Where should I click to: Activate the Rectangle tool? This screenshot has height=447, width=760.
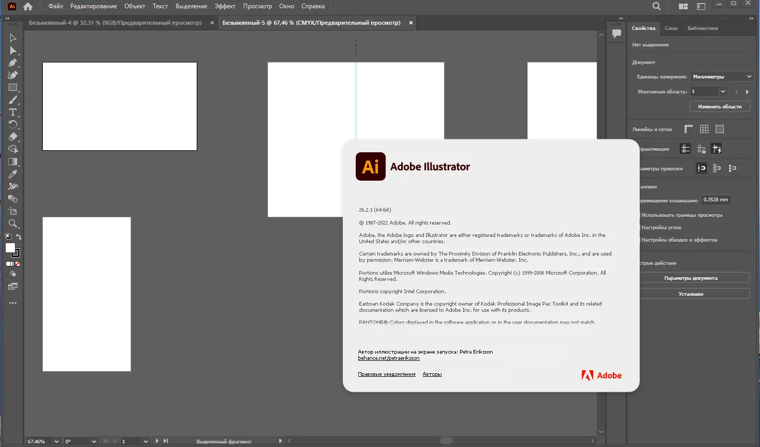[13, 87]
